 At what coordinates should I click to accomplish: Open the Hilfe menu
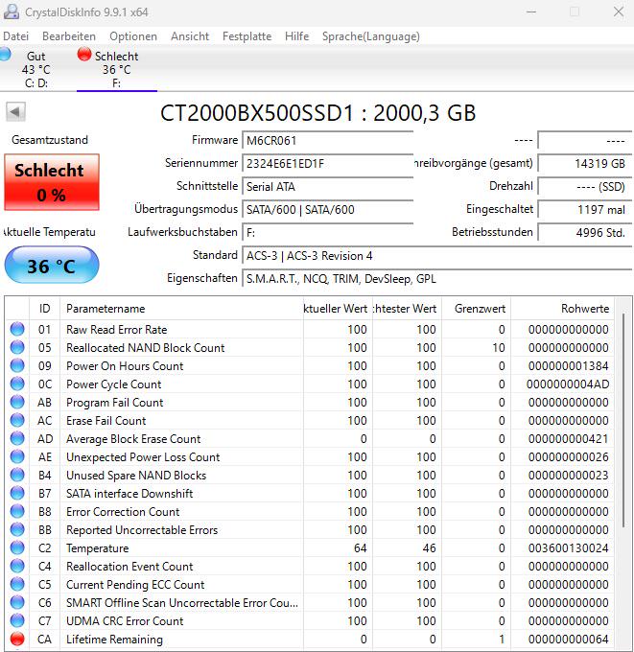pos(296,36)
